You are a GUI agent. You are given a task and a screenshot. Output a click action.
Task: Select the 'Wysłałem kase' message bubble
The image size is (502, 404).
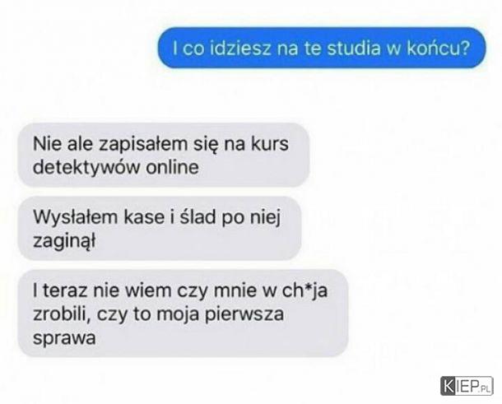(160, 228)
